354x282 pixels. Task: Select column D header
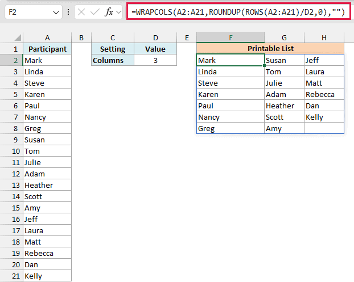click(155, 37)
